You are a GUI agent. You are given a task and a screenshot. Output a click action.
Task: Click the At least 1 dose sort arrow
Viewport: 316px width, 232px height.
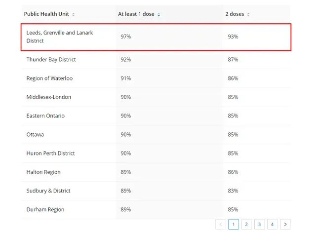(x=158, y=14)
